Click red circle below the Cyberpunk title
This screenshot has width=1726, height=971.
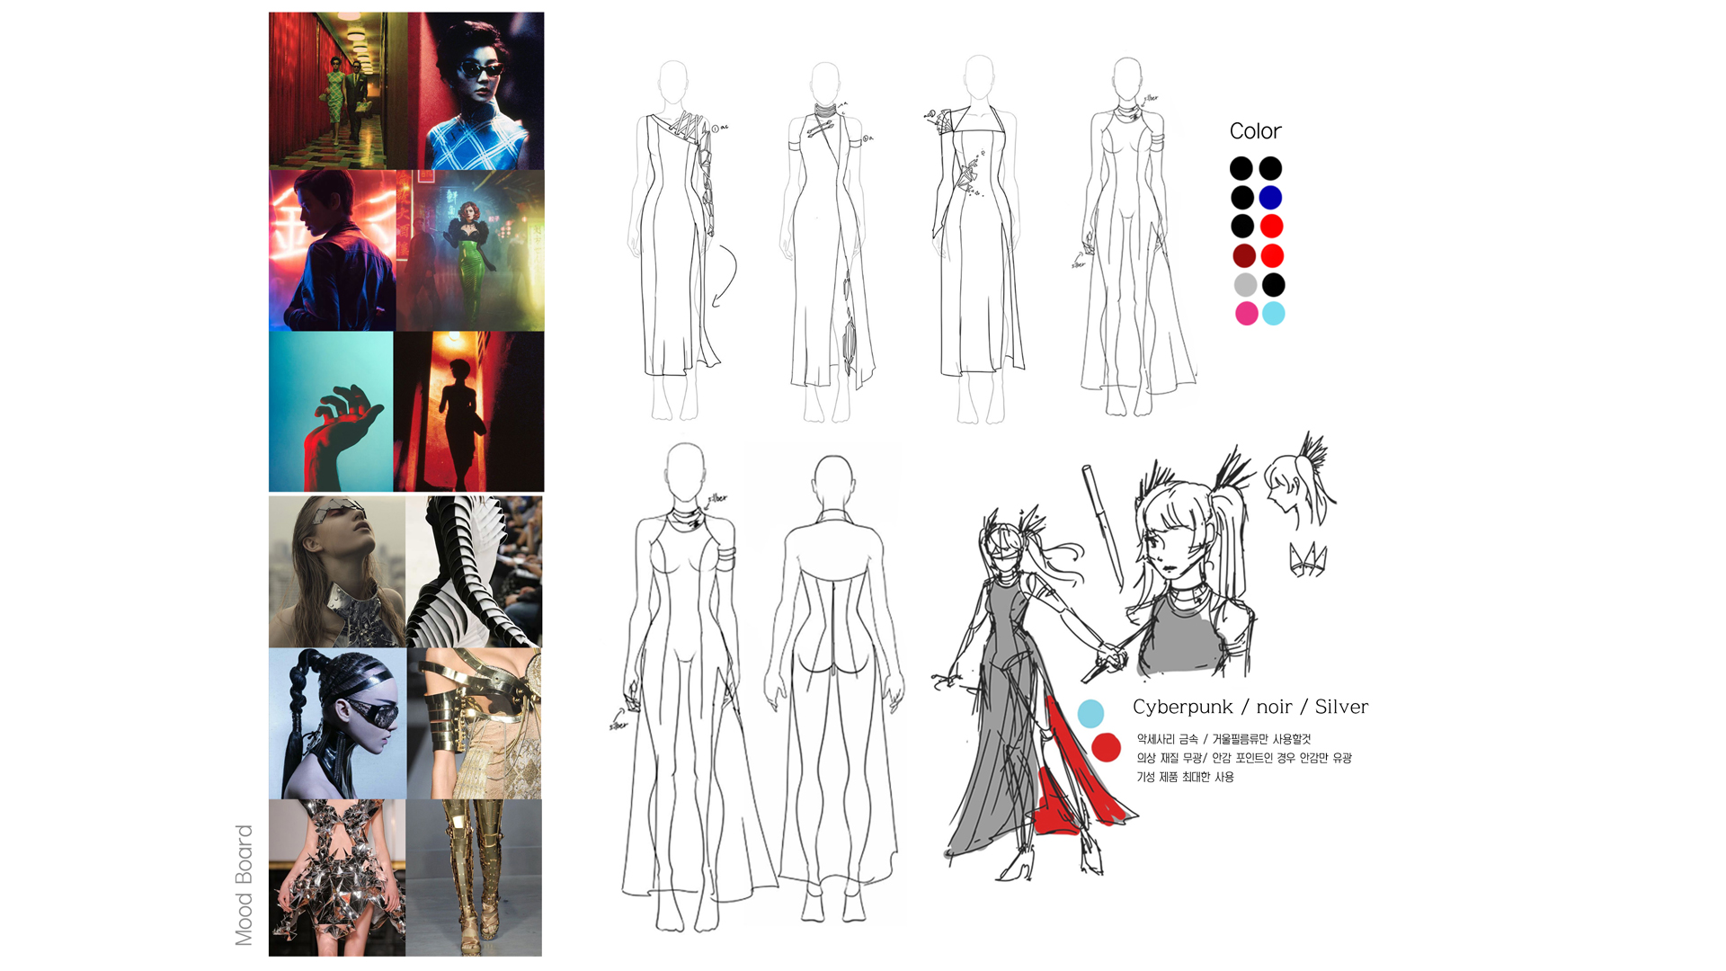(1106, 747)
